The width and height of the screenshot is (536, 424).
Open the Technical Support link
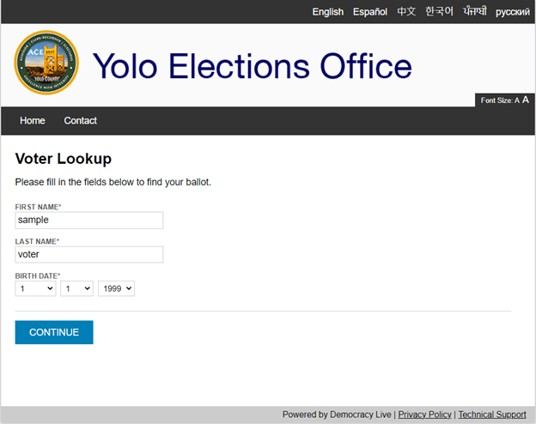[492, 415]
